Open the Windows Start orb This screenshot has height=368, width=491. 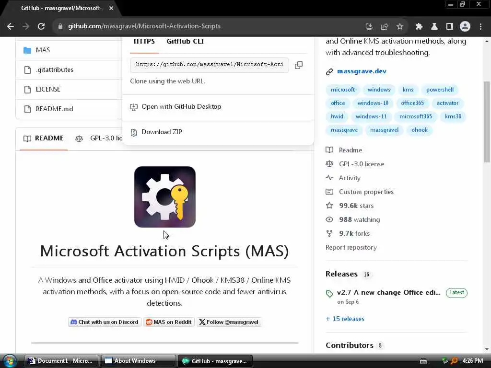pyautogui.click(x=10, y=361)
